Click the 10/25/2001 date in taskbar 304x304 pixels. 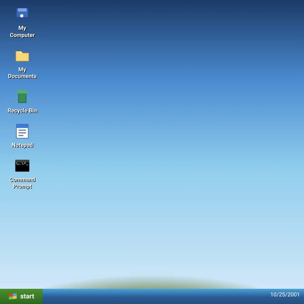285,294
